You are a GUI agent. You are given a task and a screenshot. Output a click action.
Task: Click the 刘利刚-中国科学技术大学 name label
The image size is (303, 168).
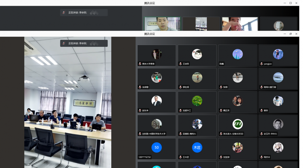(x=154, y=134)
